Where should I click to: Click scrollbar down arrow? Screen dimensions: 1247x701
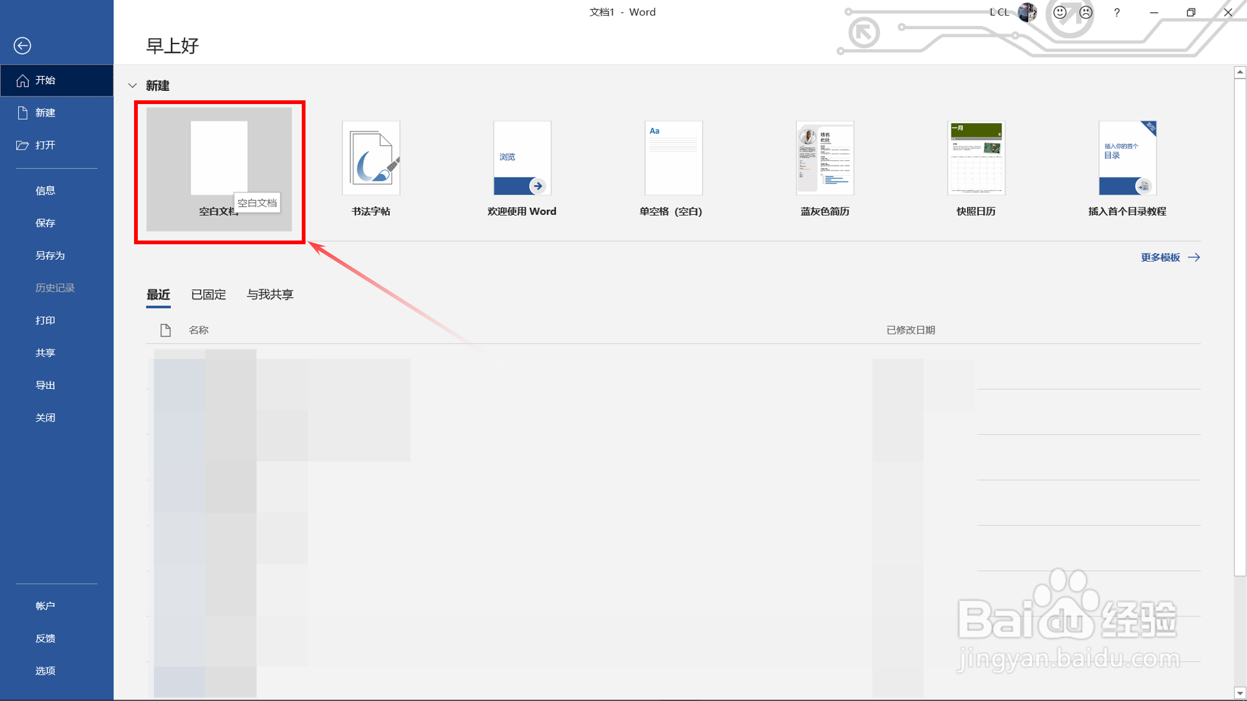(1240, 693)
